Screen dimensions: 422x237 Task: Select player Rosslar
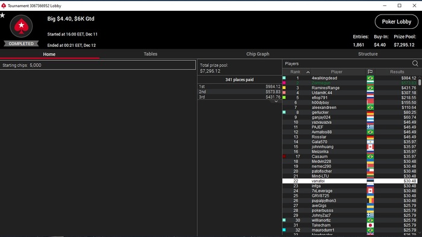[319, 137]
